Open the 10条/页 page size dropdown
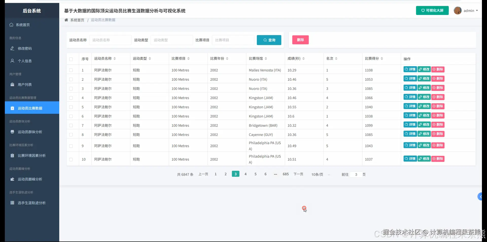 [x=321, y=174]
